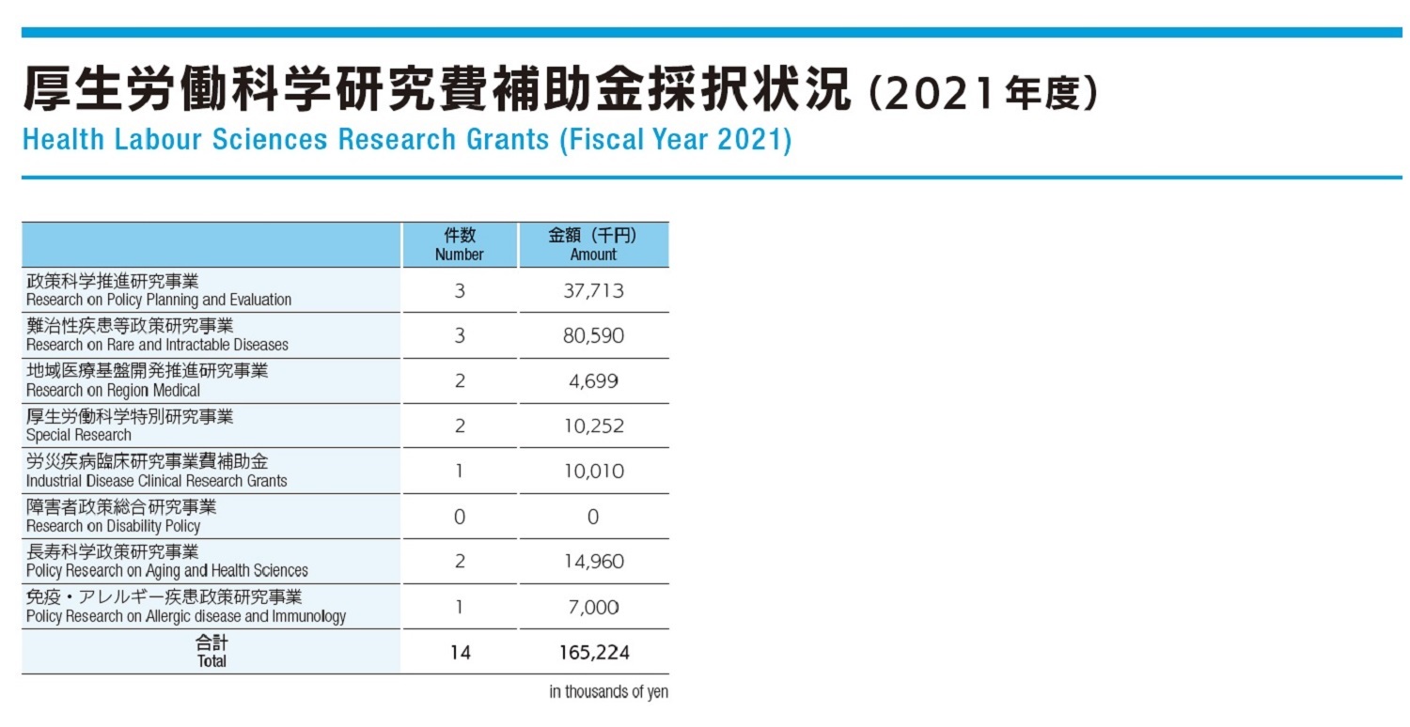Click the footnote in thousands of yen

pos(609,692)
